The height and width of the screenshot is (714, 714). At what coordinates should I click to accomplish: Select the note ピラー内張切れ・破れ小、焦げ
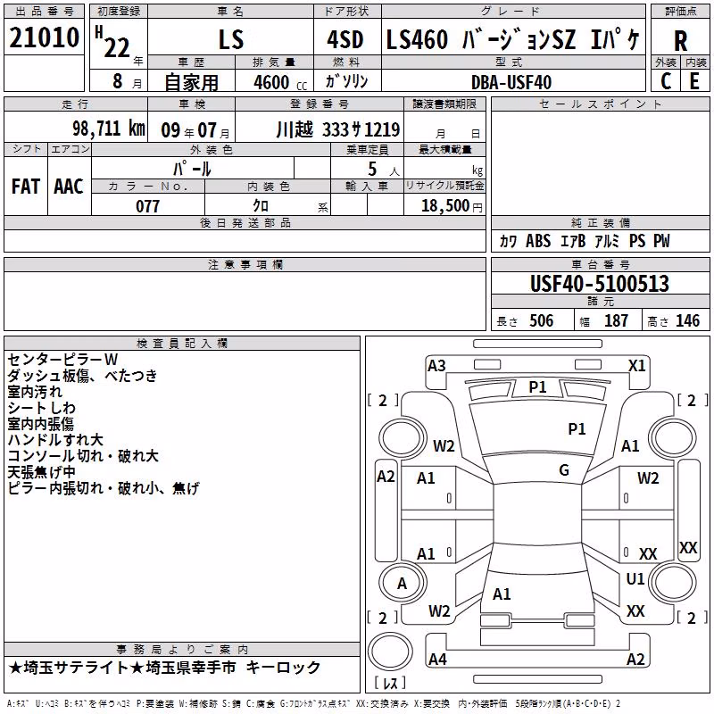(x=104, y=488)
